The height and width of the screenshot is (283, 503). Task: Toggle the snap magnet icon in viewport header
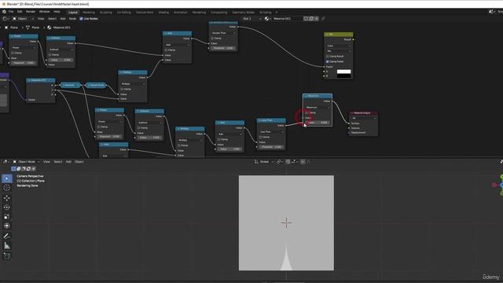(288, 162)
